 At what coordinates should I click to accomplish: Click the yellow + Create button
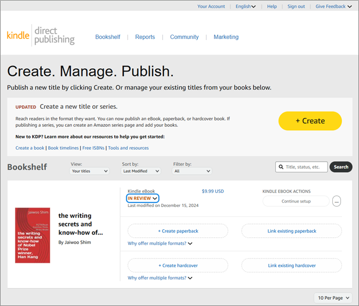pyautogui.click(x=310, y=121)
